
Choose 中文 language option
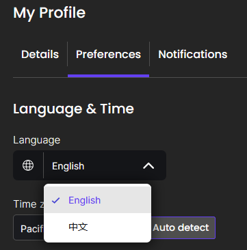pyautogui.click(x=97, y=227)
